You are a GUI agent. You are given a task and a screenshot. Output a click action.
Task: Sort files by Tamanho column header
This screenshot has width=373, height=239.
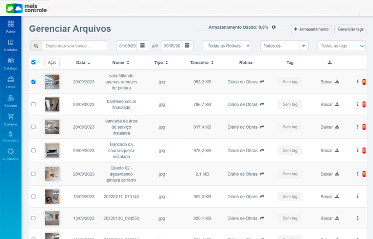pos(202,63)
